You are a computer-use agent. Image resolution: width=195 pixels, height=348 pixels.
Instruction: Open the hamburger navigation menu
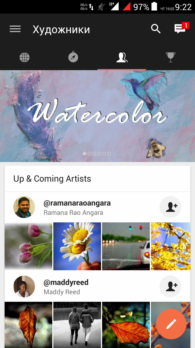(15, 29)
